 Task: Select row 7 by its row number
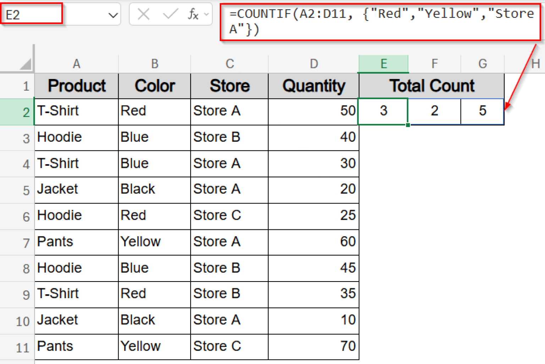coord(26,242)
